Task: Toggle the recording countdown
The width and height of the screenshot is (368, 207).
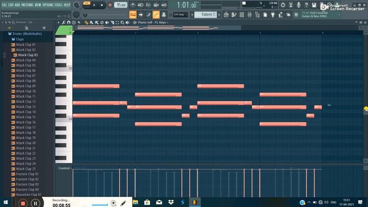Action: pyautogui.click(x=148, y=5)
